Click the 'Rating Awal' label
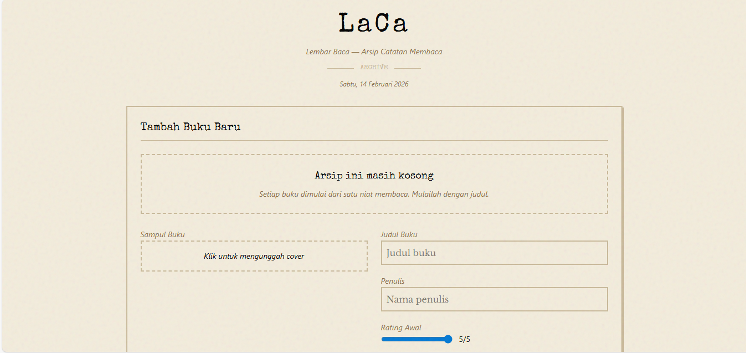 [401, 328]
